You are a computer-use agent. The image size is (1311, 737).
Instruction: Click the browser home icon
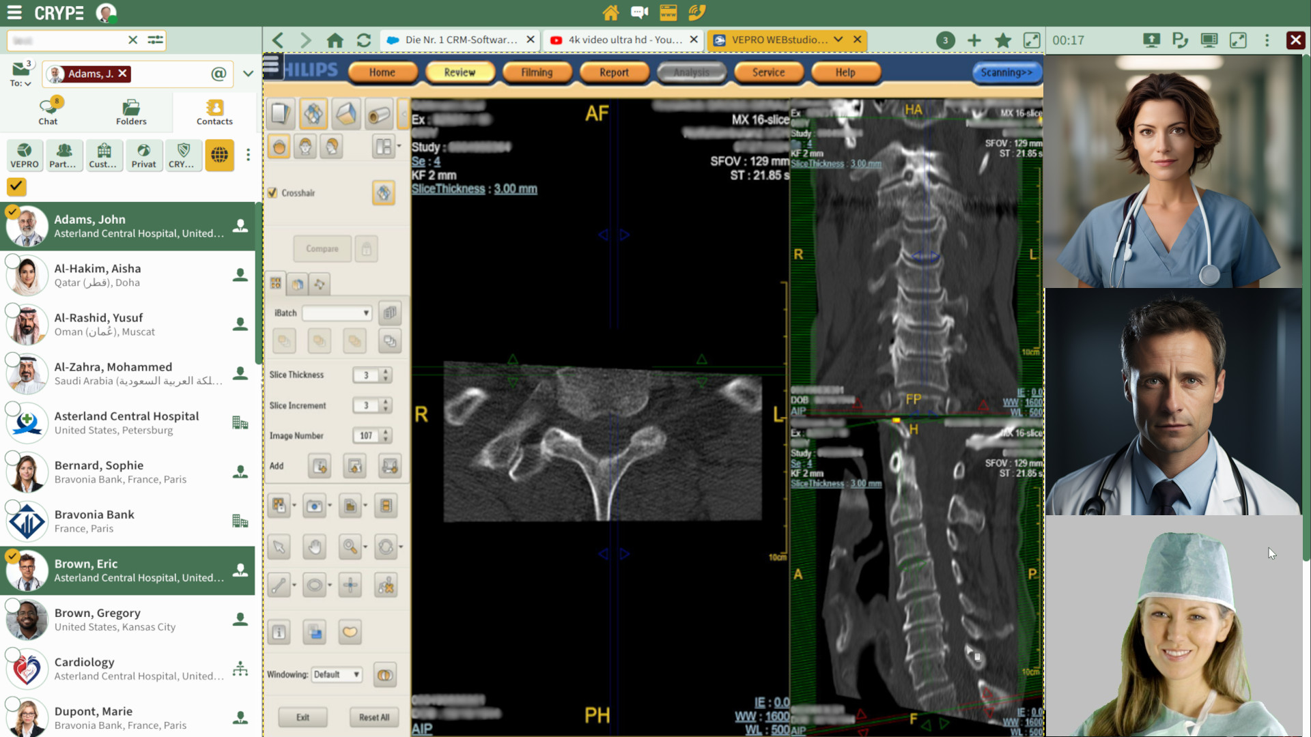tap(335, 40)
